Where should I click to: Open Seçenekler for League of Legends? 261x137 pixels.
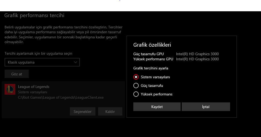[83, 112]
